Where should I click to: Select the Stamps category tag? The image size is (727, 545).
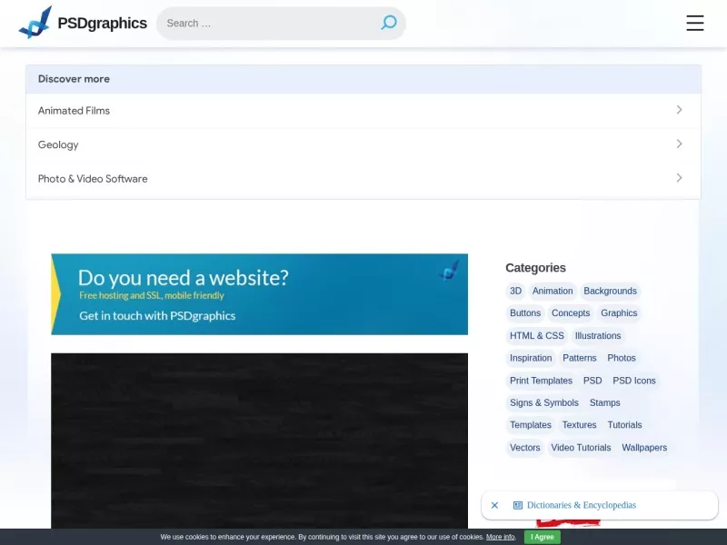click(x=604, y=403)
